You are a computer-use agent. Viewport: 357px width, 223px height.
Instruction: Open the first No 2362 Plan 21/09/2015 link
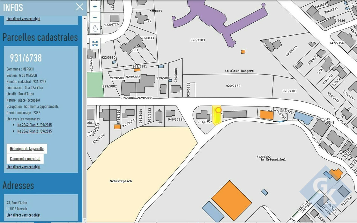point(34,125)
